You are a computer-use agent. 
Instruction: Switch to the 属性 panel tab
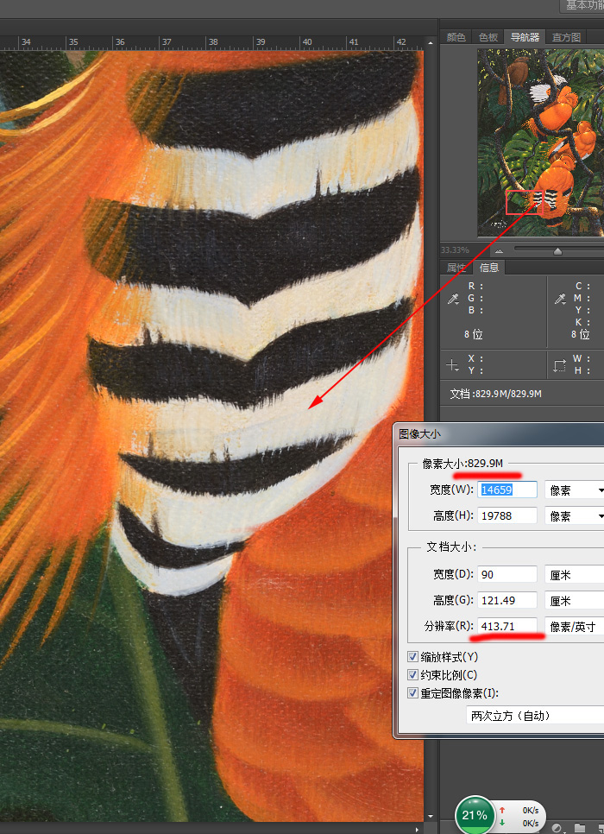[x=456, y=268]
